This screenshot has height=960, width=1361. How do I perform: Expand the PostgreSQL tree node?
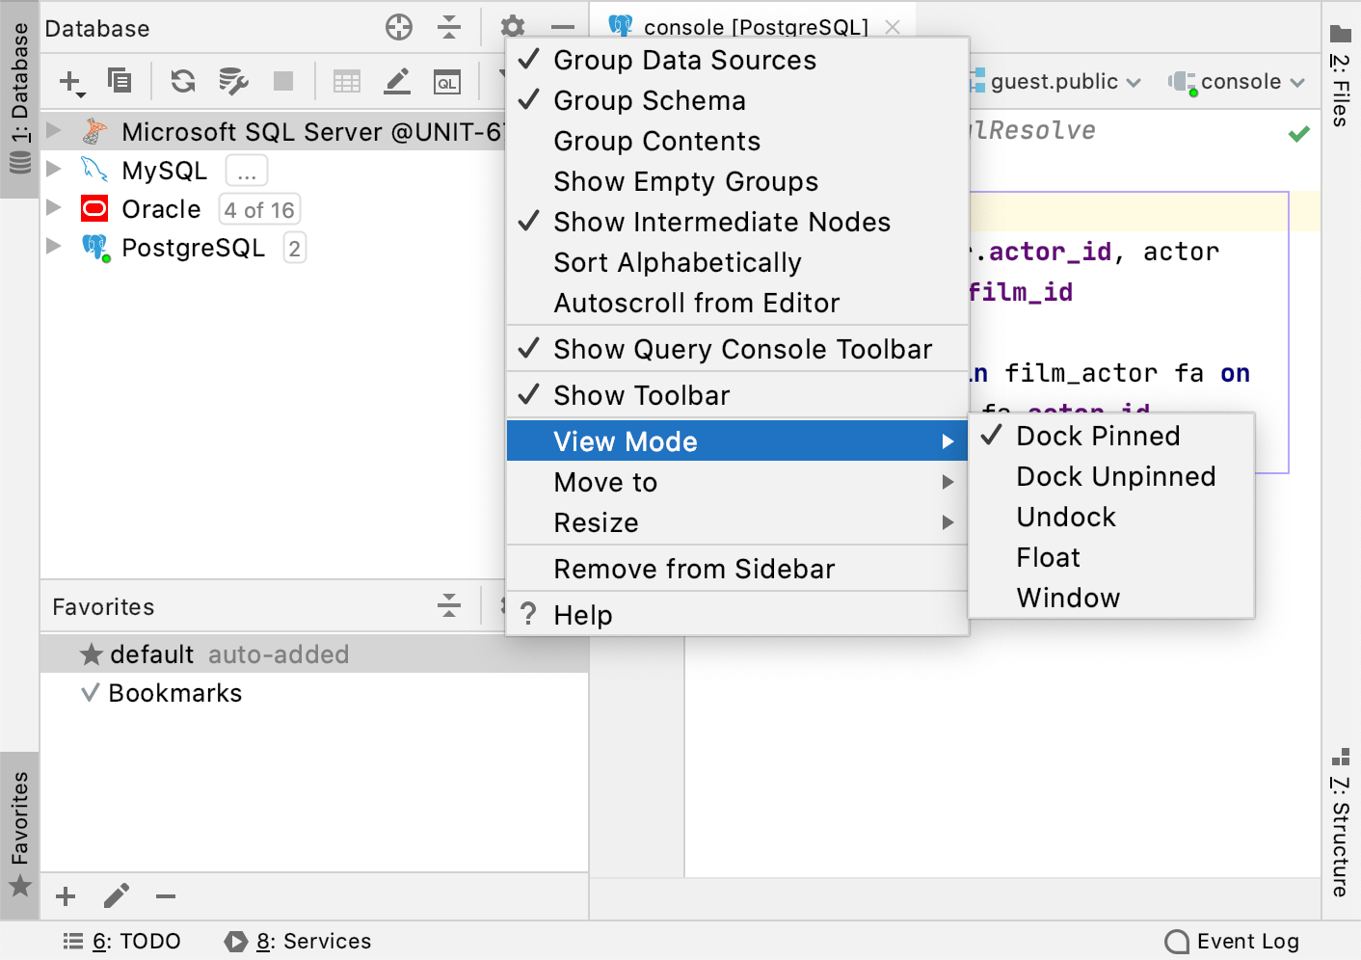54,246
